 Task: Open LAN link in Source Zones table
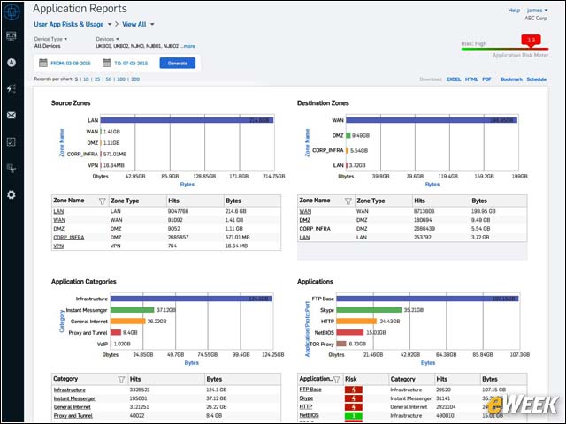pos(58,212)
